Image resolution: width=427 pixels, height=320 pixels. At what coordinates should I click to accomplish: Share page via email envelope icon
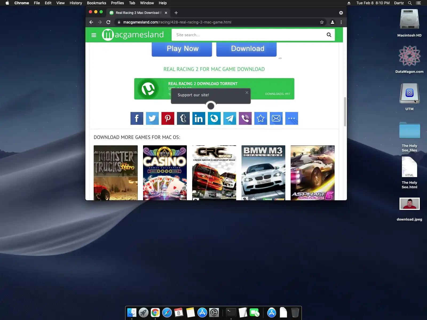276,118
